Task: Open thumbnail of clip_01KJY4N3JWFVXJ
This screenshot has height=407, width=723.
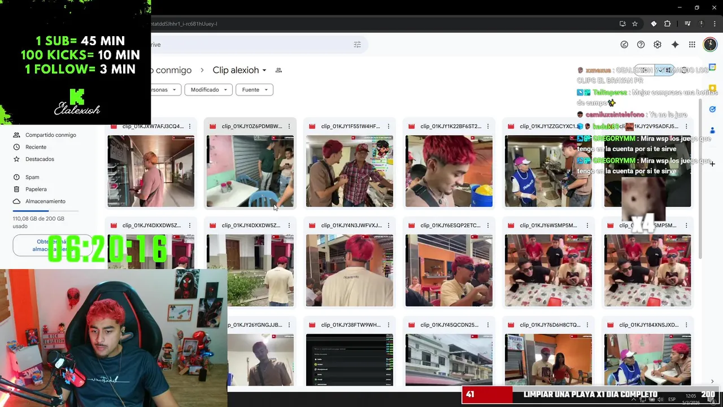Action: coord(350,271)
